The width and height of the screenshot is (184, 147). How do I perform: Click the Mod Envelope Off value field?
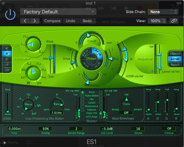click(126, 113)
